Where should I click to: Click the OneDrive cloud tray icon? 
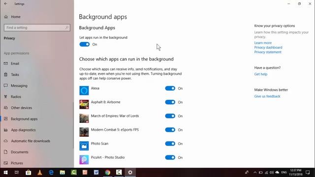pos(277,173)
